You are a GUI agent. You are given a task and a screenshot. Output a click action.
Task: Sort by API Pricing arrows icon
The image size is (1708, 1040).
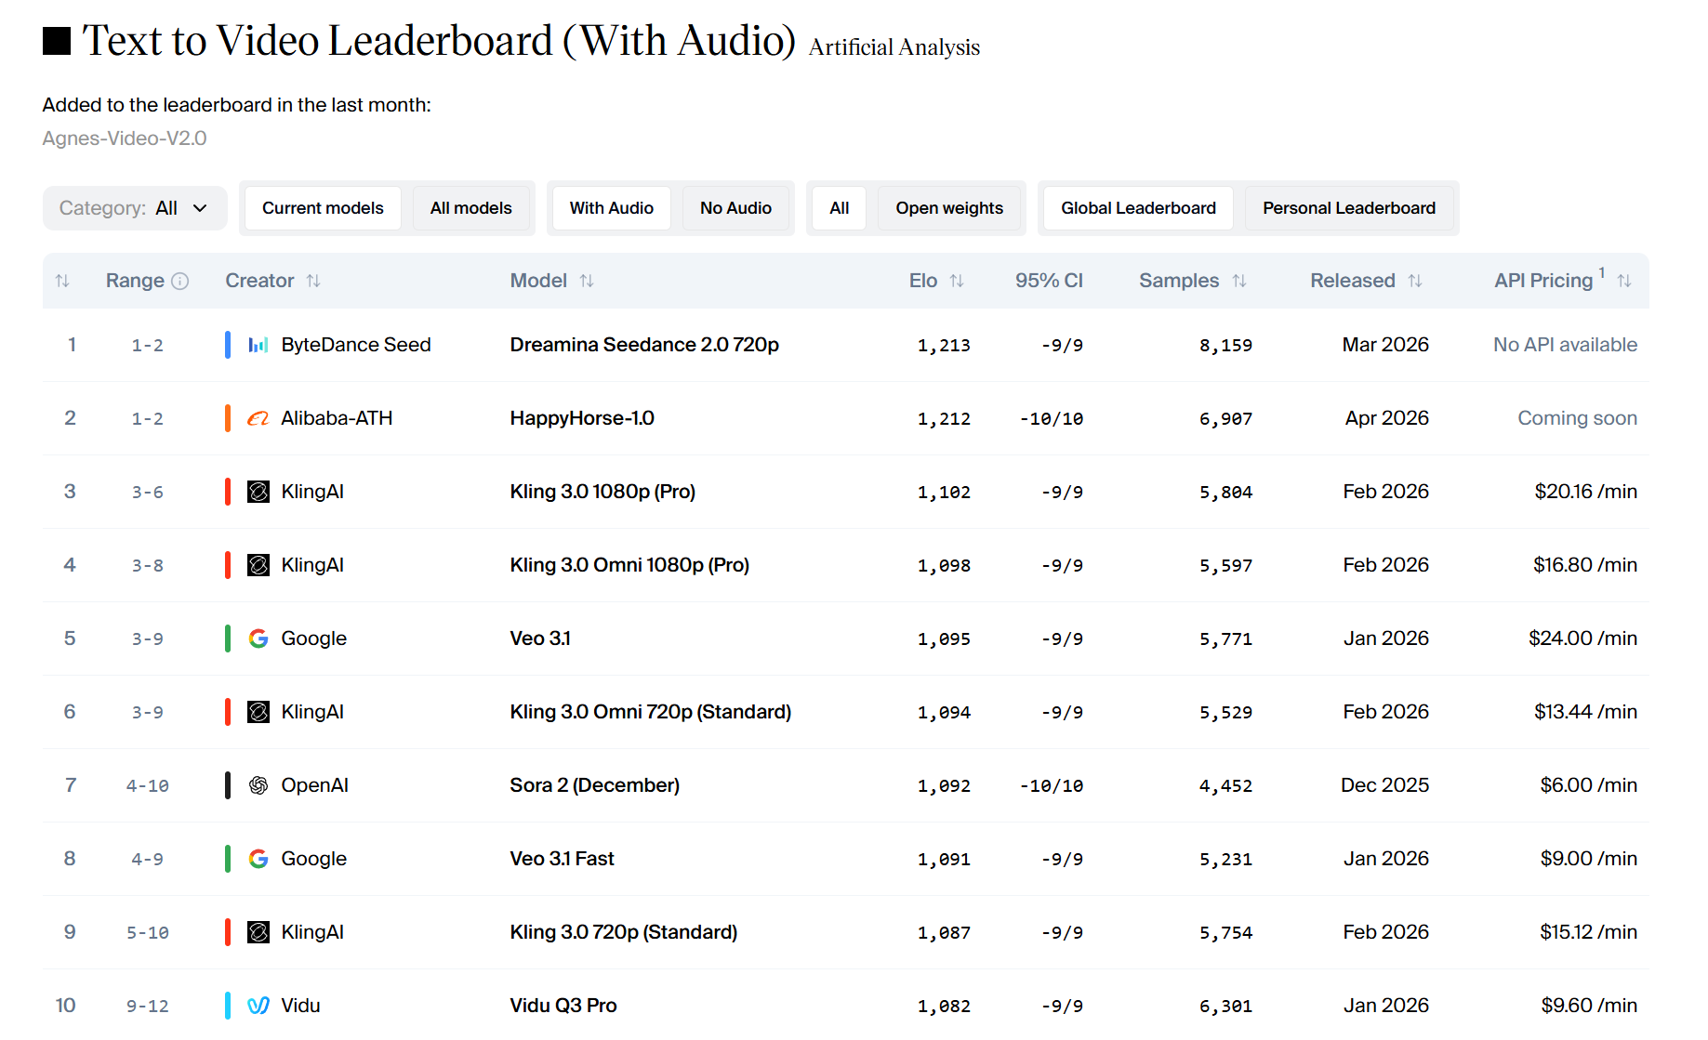1623,281
